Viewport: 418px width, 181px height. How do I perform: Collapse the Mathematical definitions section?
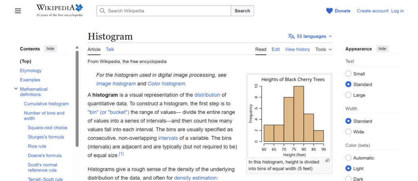point(16,89)
